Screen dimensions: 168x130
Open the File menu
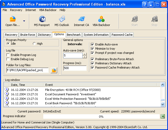[x=5, y=10]
